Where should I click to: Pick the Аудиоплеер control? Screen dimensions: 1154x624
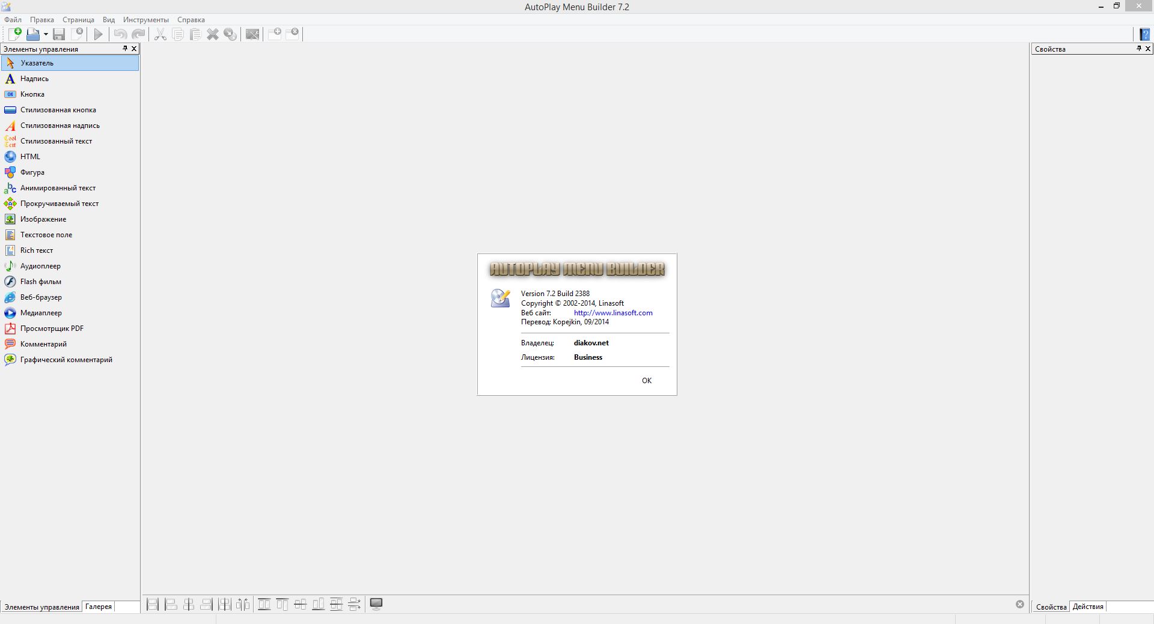tap(70, 266)
